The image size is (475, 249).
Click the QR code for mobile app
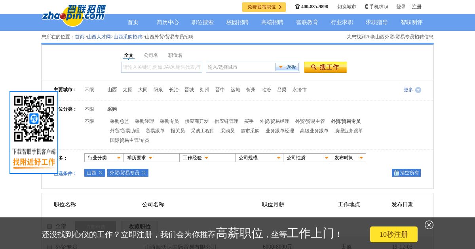point(34,119)
